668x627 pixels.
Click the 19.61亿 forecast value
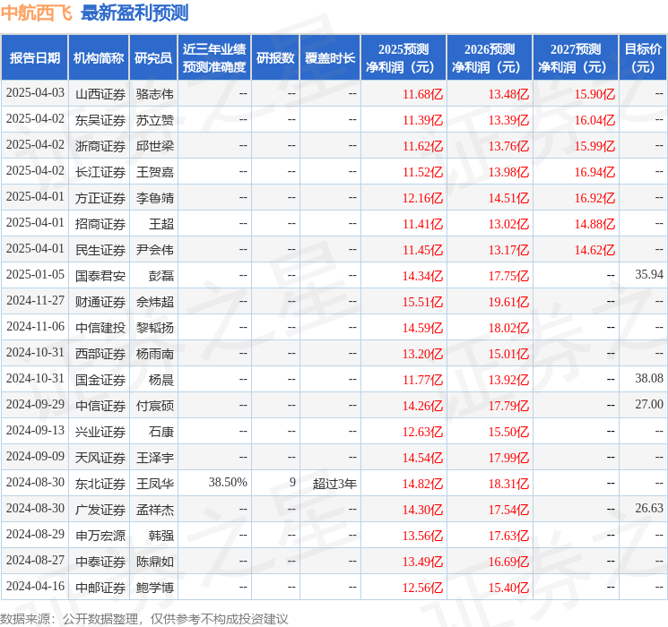coord(508,302)
